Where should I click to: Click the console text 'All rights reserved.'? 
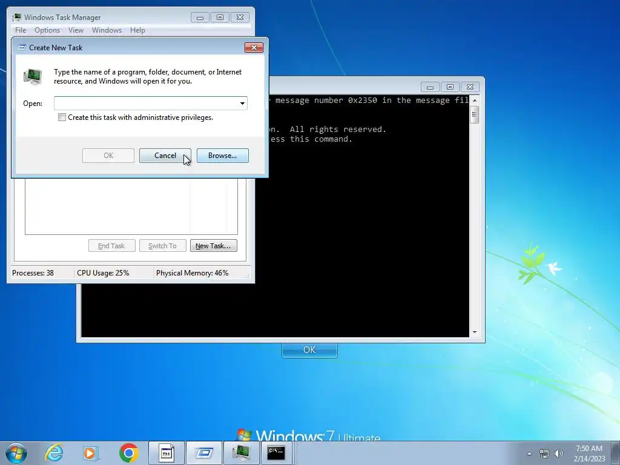[338, 130]
